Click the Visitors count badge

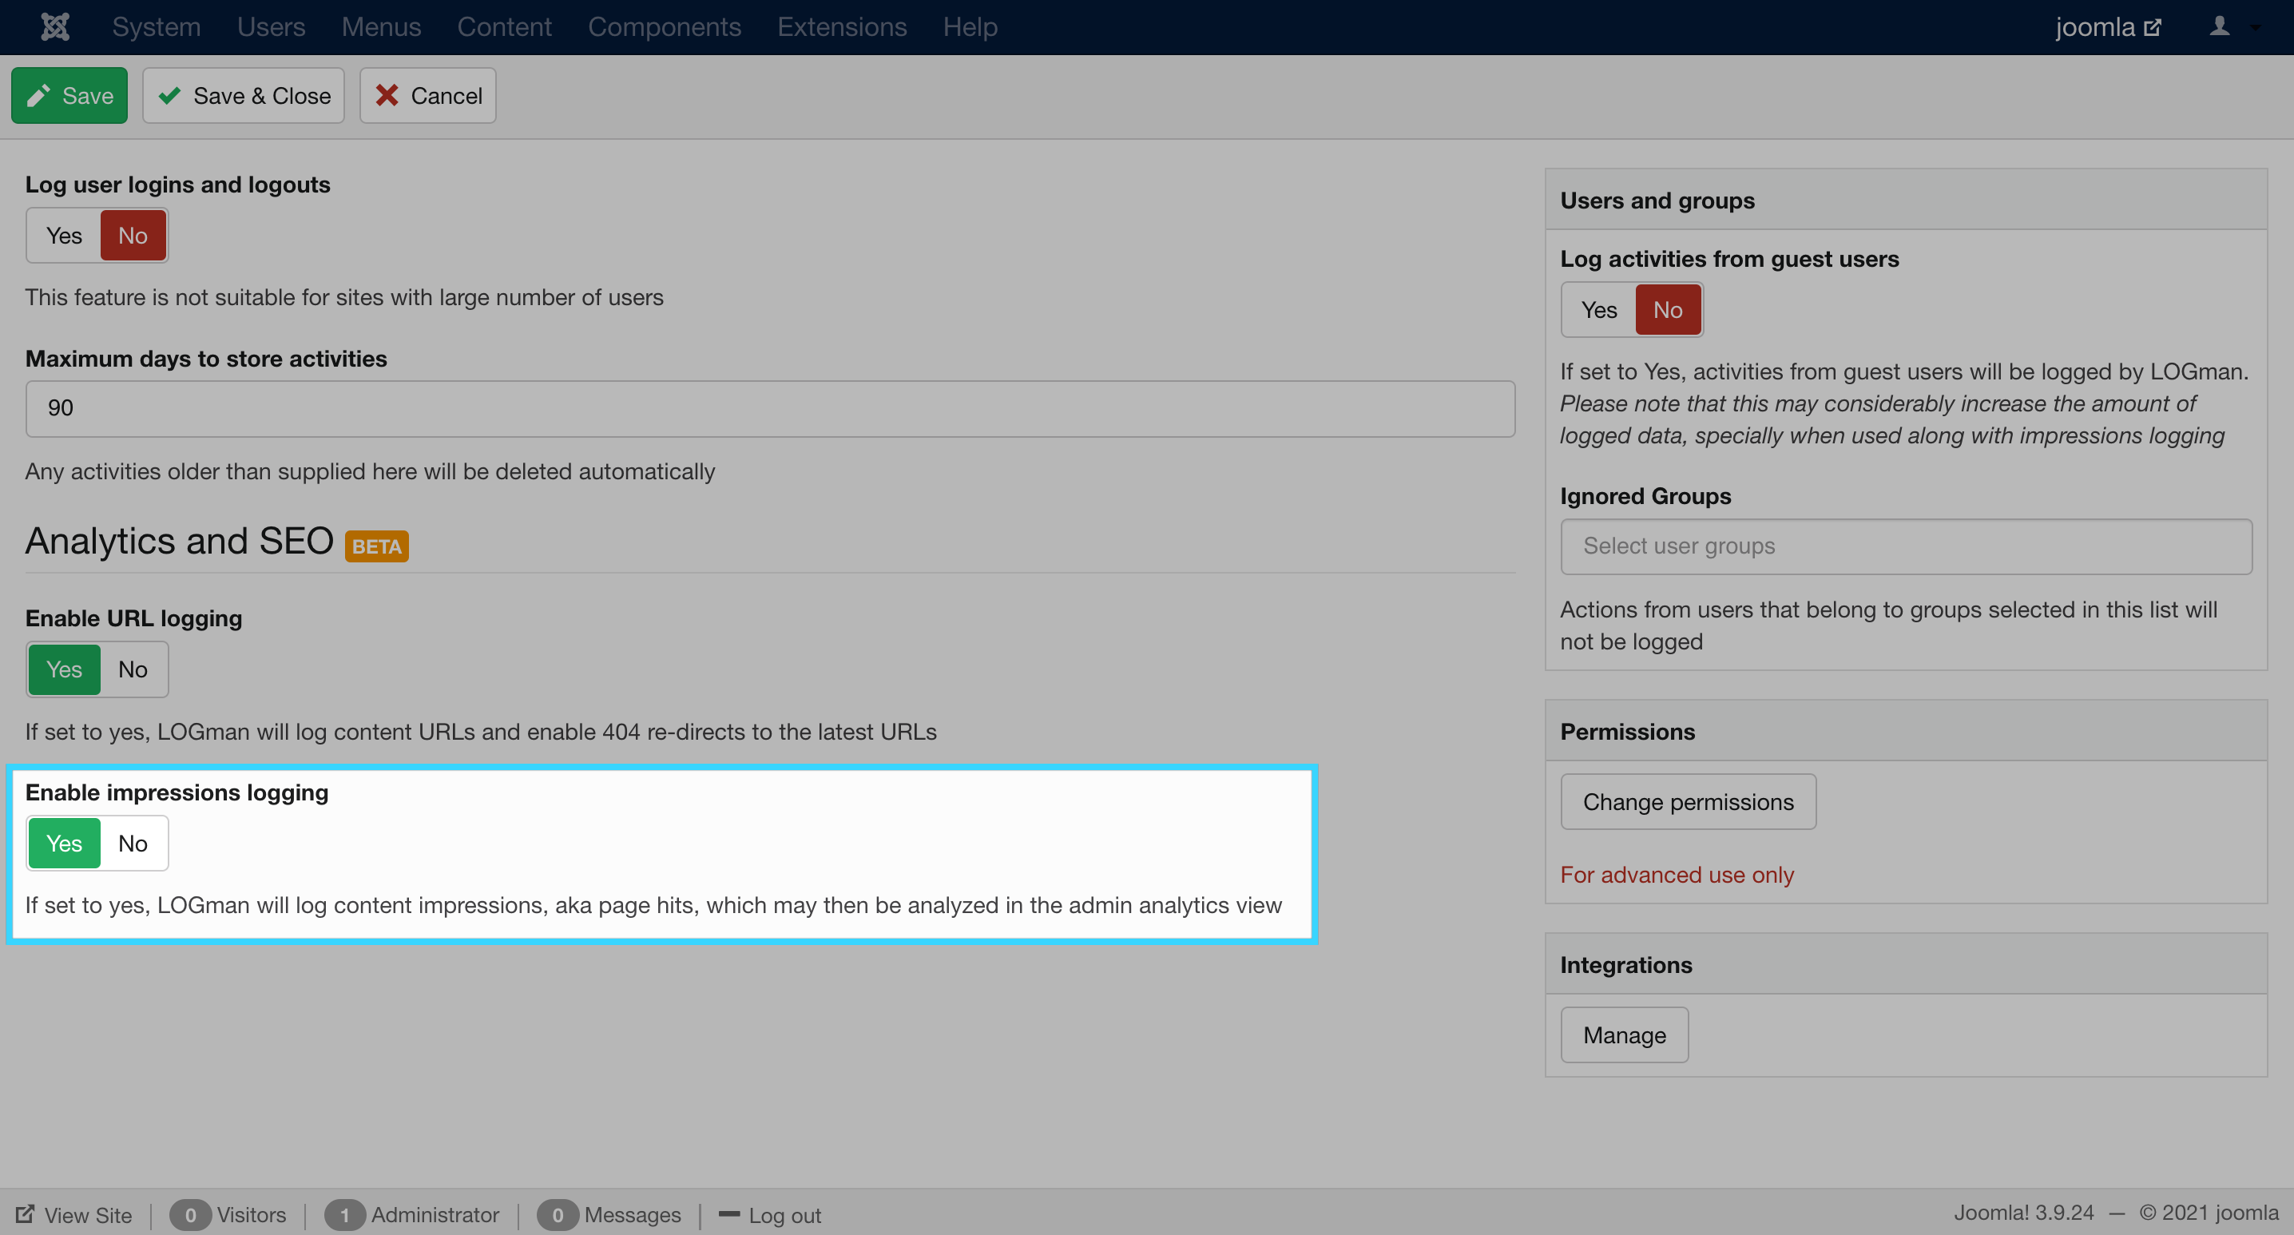(189, 1215)
